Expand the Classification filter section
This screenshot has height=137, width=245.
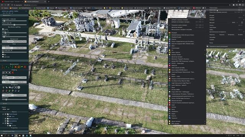coord(14,131)
